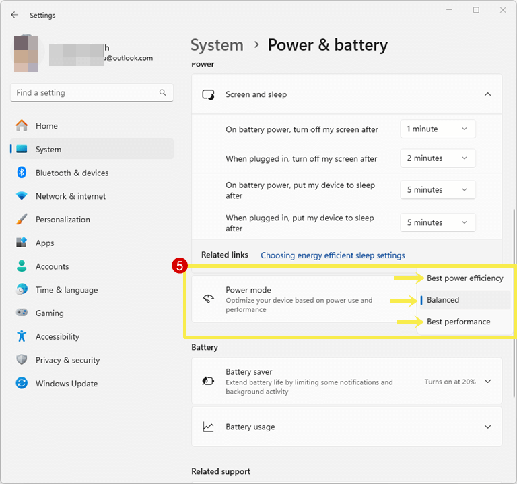Screen dimensions: 517x484
Task: Open Personalization settings
Action: [x=92, y=220]
